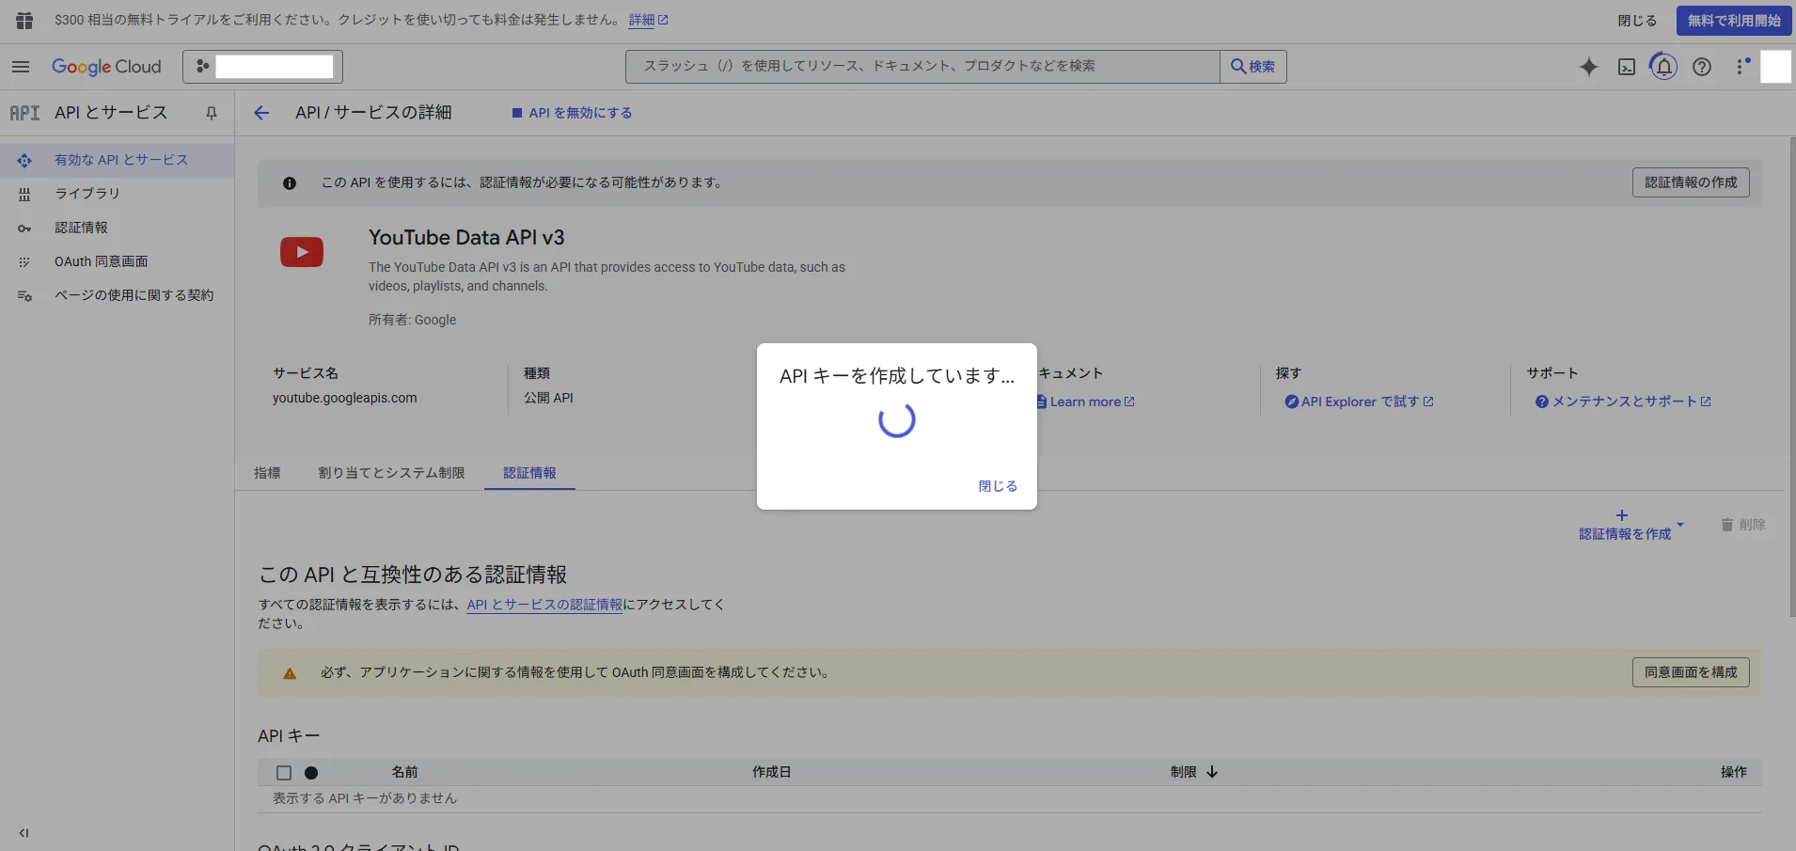This screenshot has width=1796, height=851.
Task: Click the page vertical scrollbar
Action: click(x=1792, y=376)
